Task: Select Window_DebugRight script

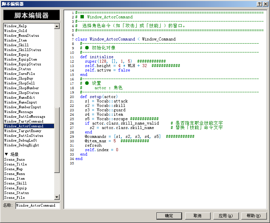Action: pos(29,145)
